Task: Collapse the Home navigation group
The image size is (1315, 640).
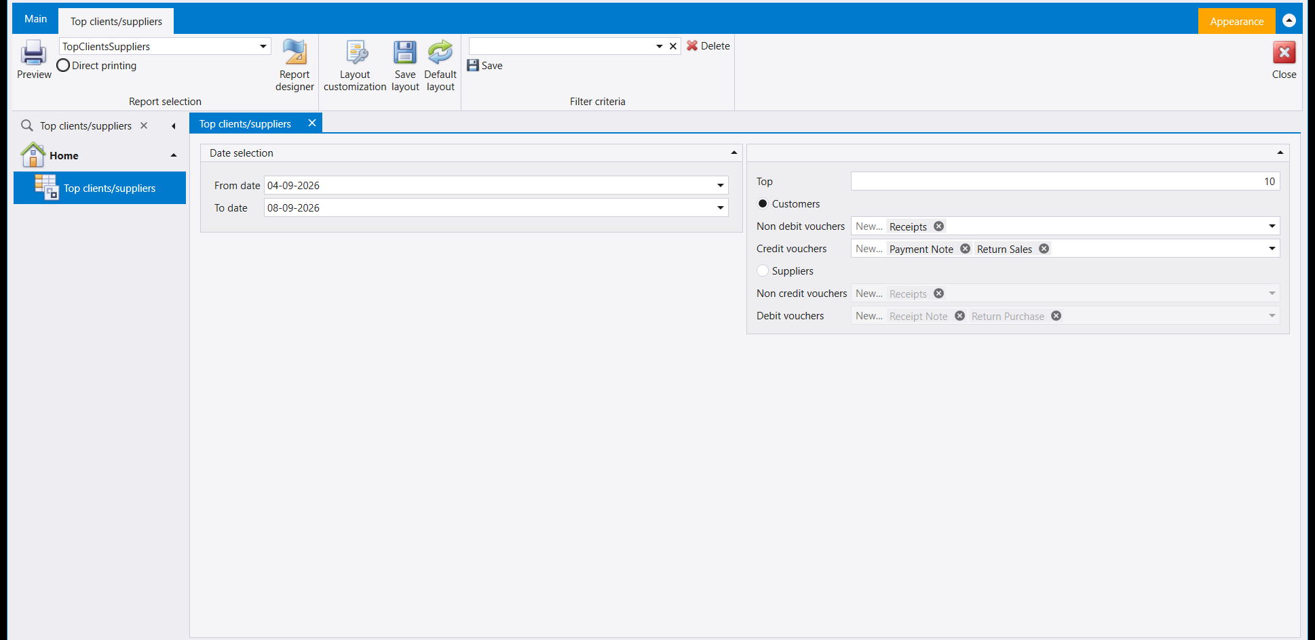Action: click(x=174, y=155)
